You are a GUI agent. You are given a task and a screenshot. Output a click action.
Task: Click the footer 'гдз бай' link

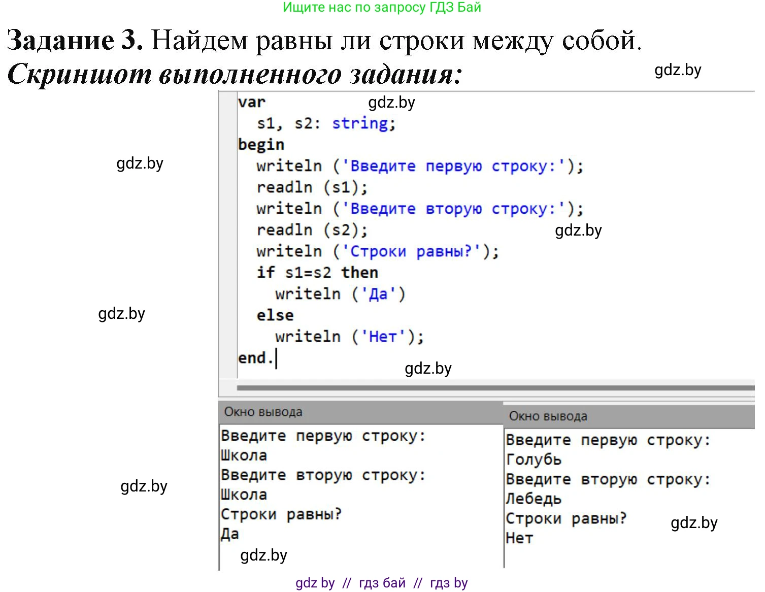(382, 583)
